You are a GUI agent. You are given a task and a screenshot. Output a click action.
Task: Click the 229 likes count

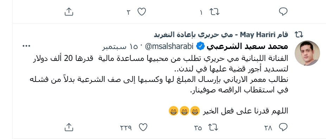[126, 128]
